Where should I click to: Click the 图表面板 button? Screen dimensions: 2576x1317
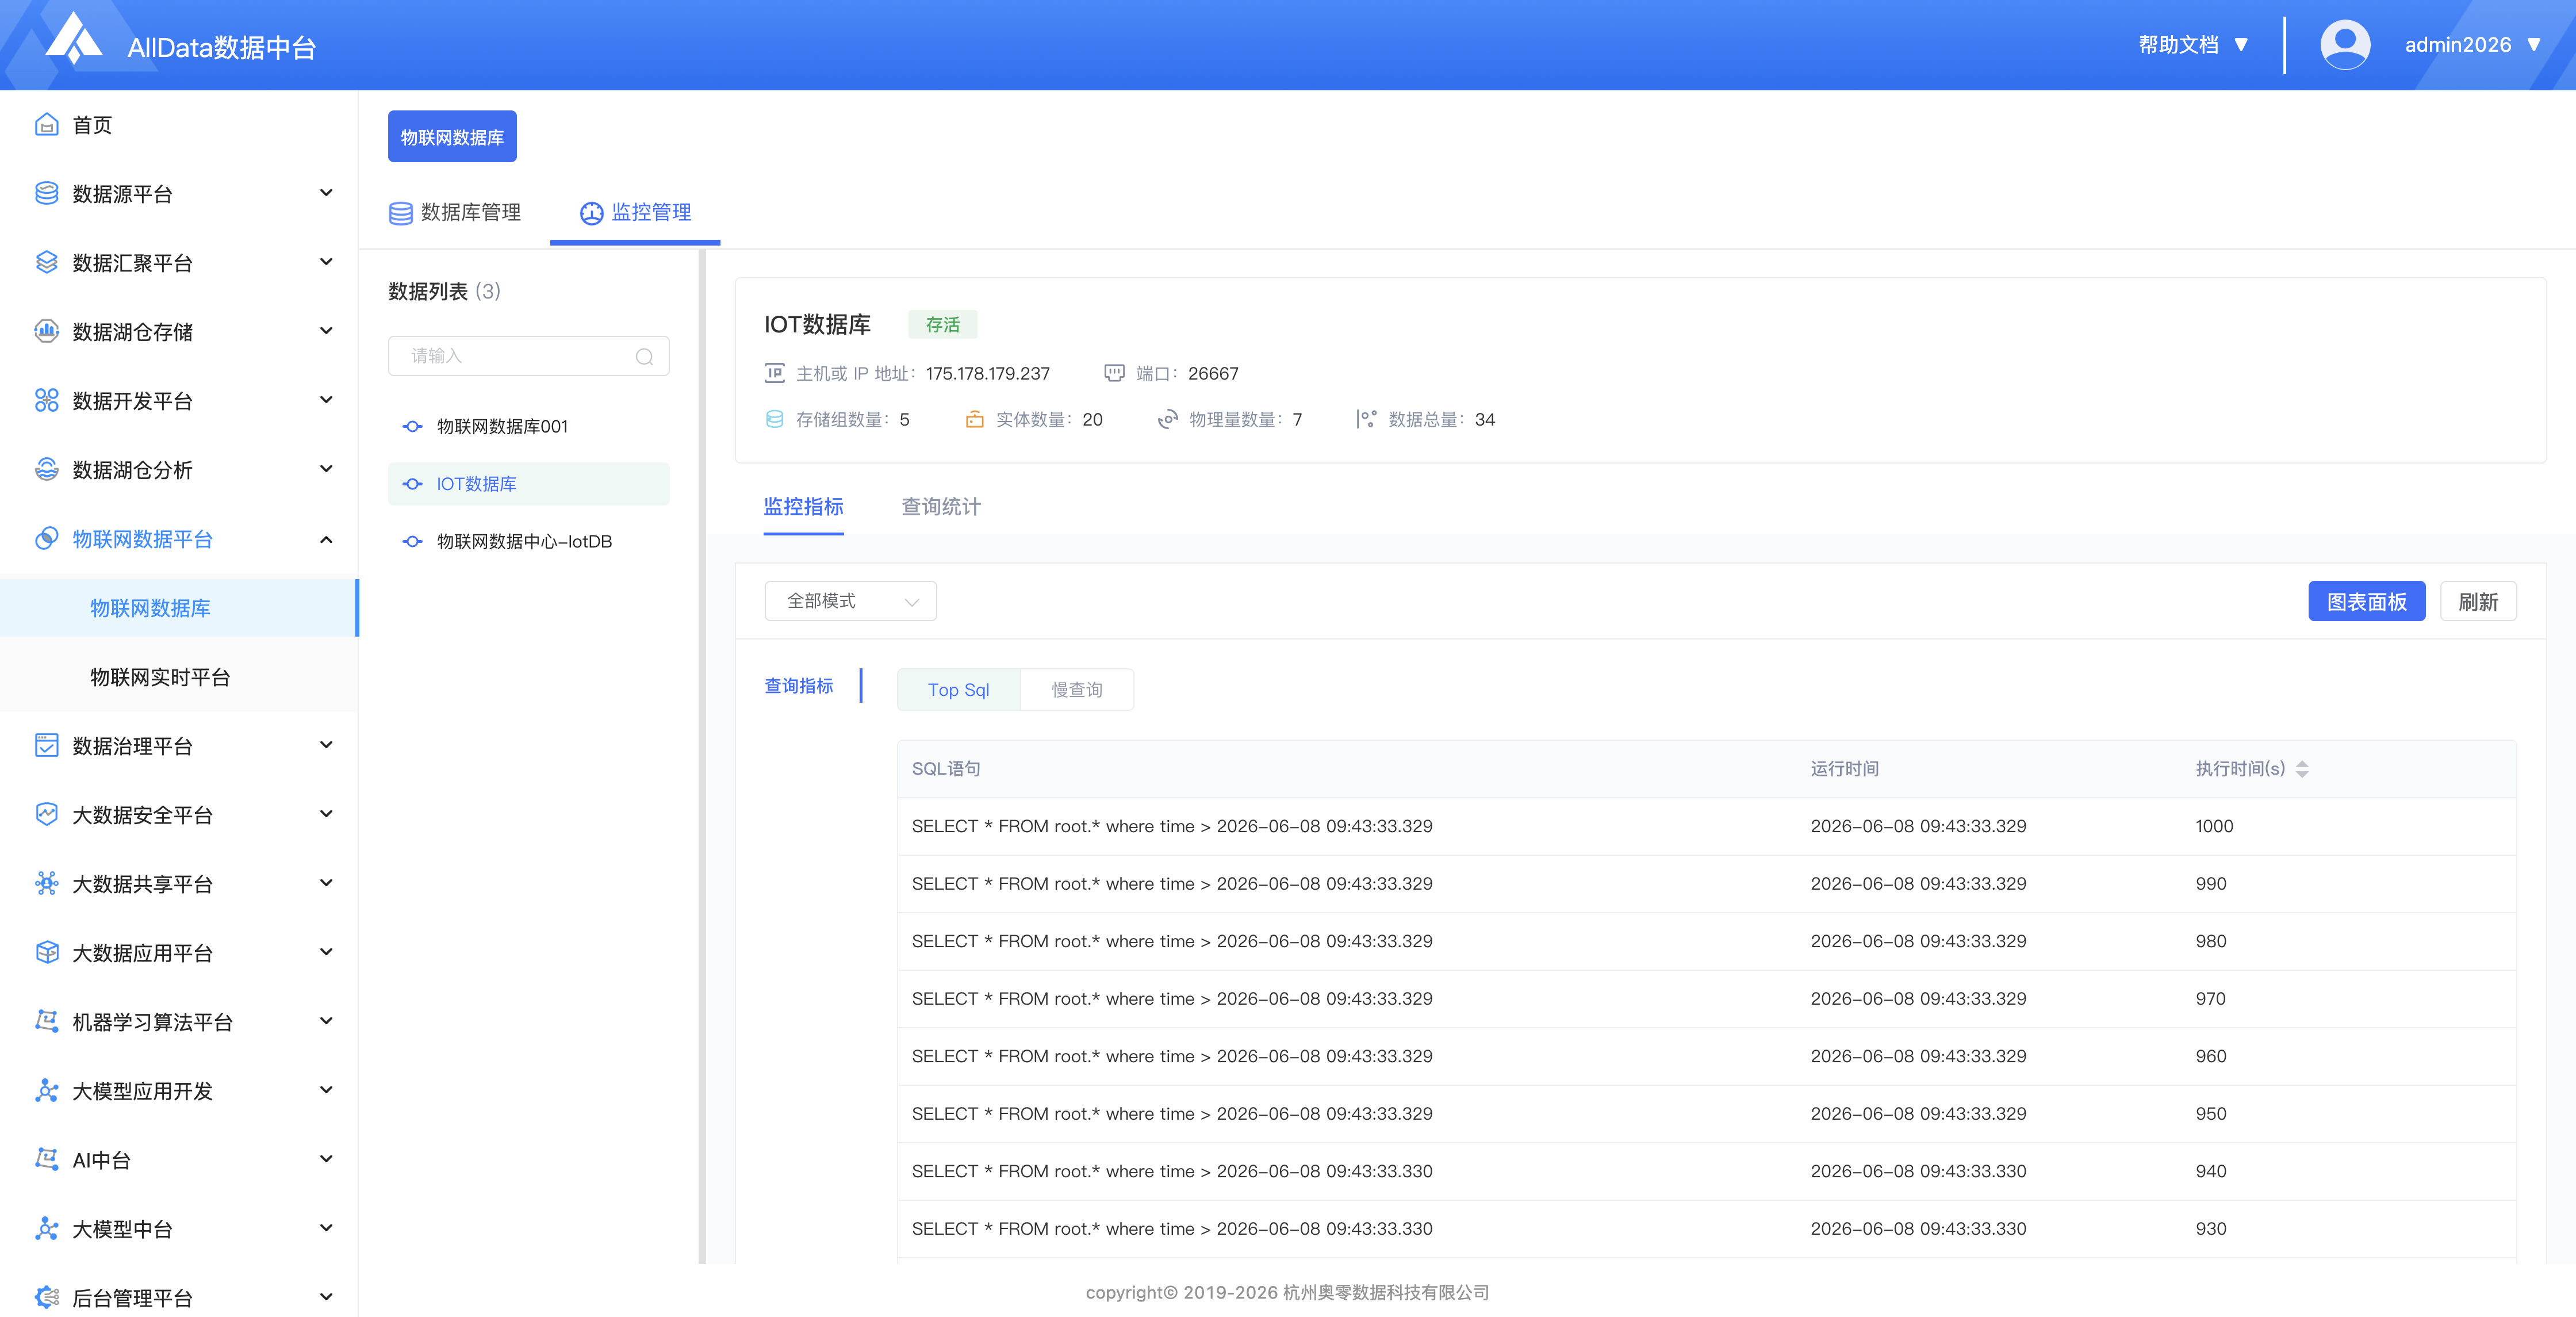tap(2366, 601)
